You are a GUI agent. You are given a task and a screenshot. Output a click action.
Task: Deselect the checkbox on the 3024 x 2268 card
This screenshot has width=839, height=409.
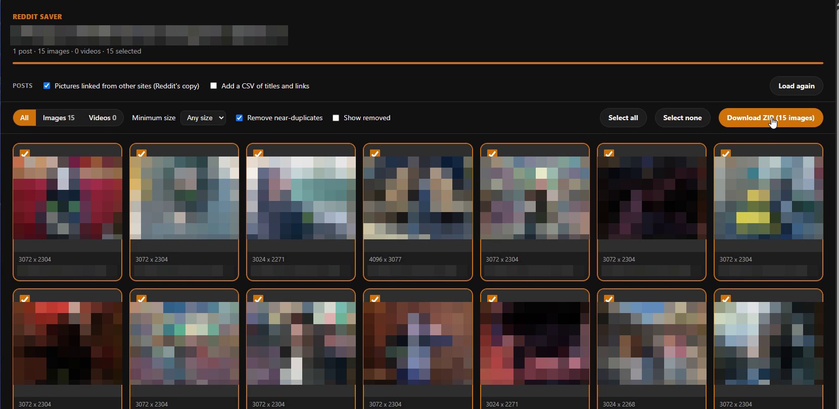(x=609, y=299)
